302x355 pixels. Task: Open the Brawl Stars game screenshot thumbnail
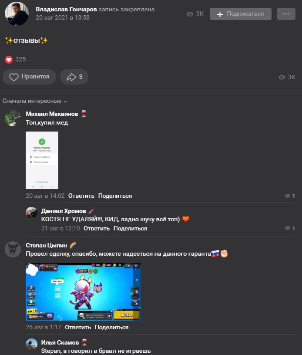click(x=83, y=292)
